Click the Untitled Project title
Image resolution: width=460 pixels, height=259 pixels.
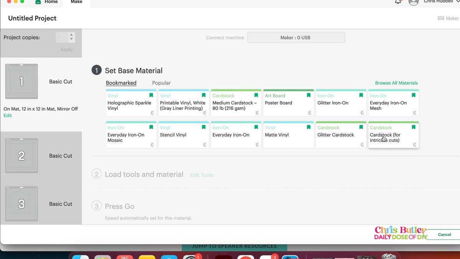point(32,18)
